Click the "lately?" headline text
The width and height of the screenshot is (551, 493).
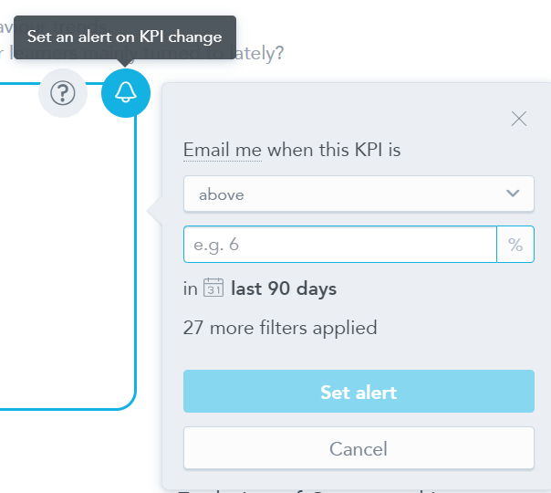click(259, 53)
